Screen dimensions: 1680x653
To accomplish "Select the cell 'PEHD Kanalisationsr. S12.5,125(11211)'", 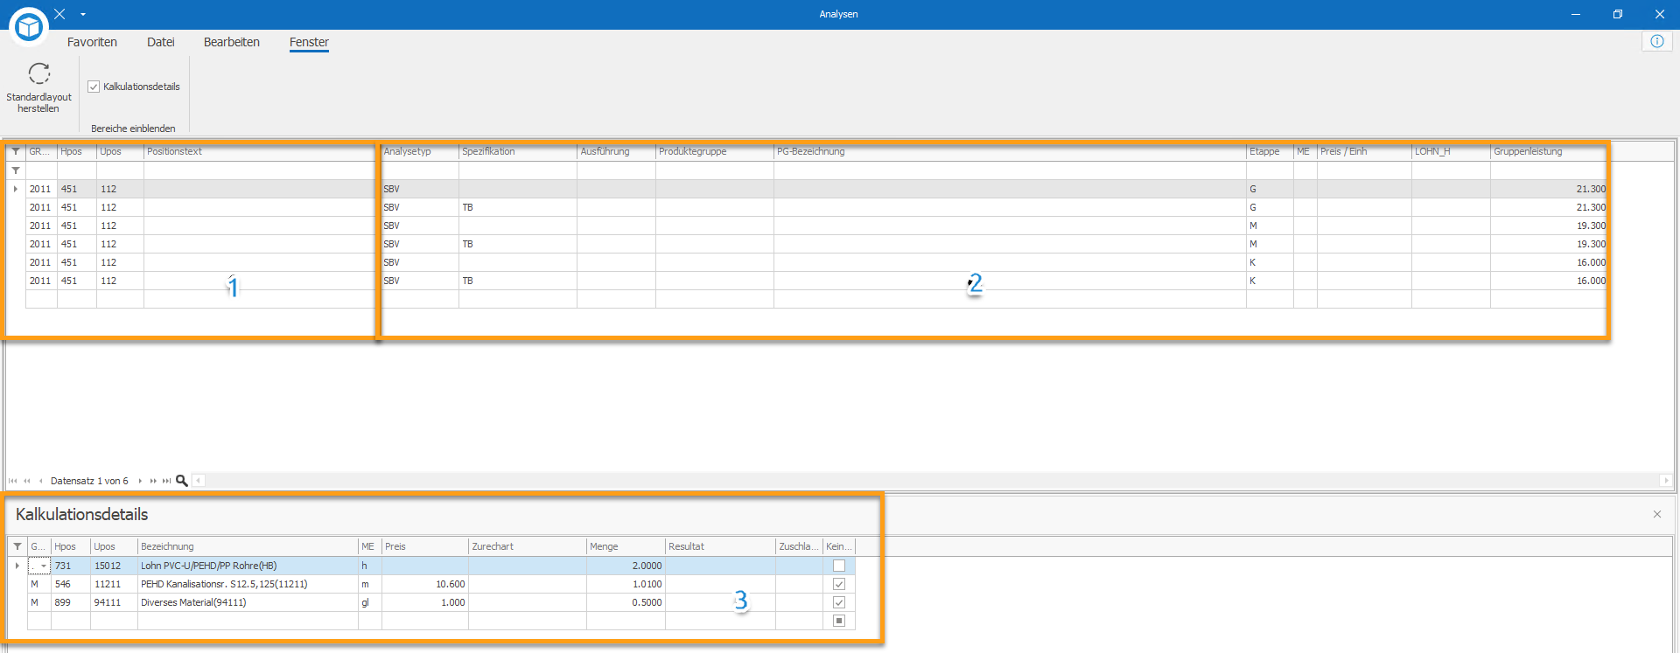I will 248,584.
